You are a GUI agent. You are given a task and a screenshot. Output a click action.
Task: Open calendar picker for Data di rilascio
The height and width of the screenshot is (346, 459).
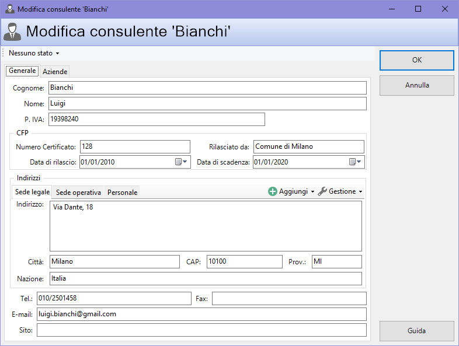(181, 162)
